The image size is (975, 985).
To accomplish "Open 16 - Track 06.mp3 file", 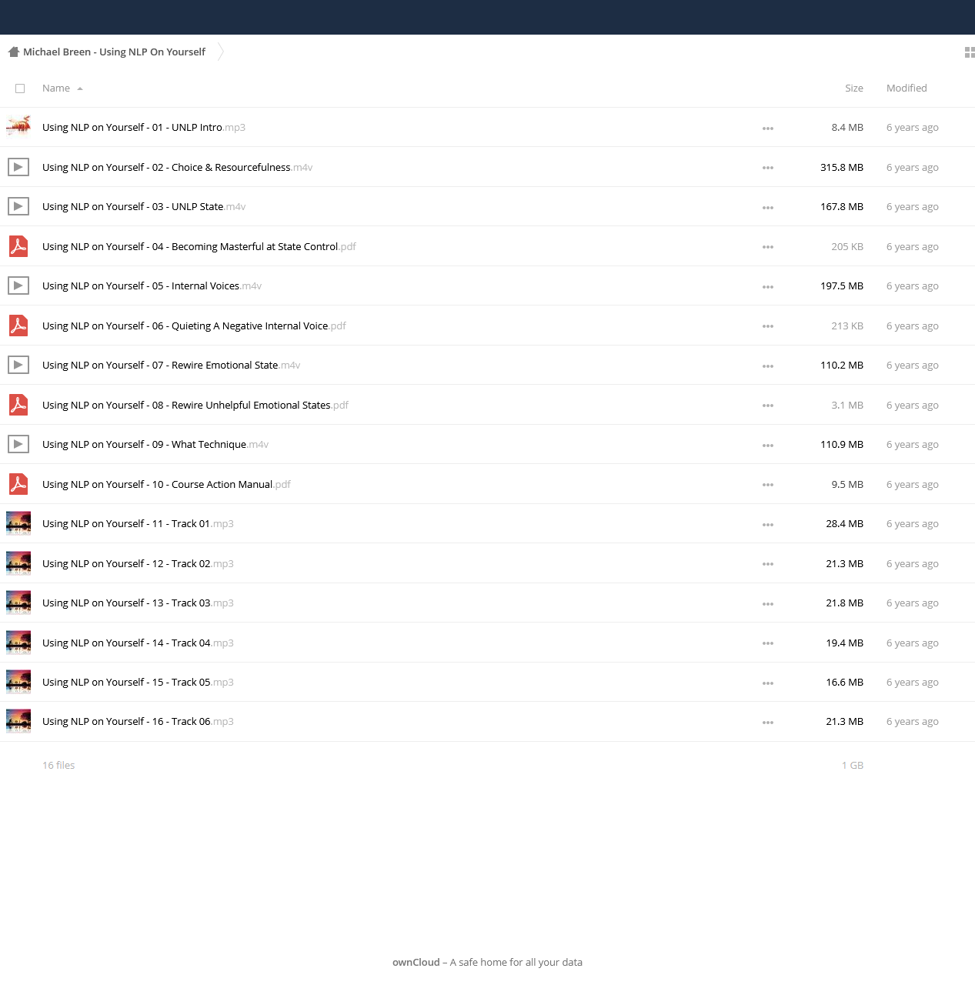I will point(138,722).
